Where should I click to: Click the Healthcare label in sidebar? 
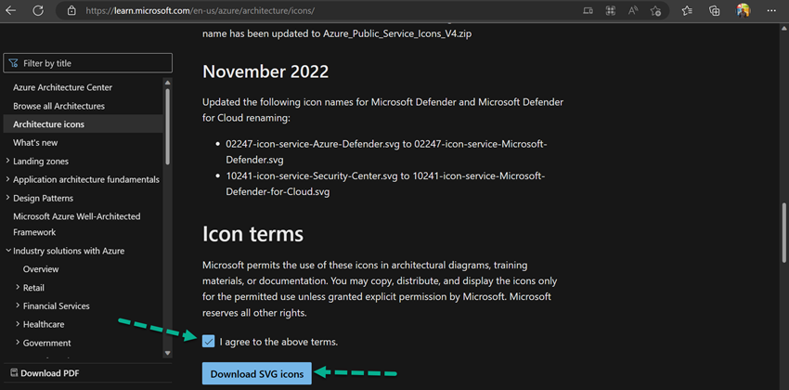click(x=44, y=324)
